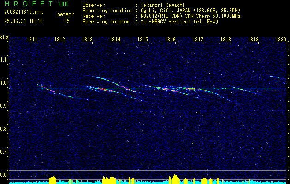Screen dimensions: 290x184
Task: Select the 1.0.0 version number
Action: [x=63, y=4]
